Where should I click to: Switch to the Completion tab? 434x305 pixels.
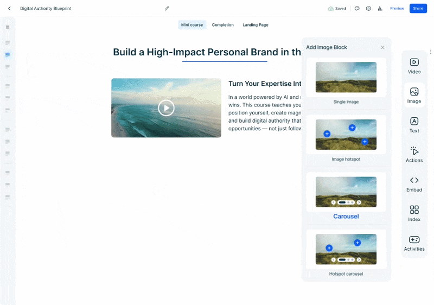(222, 25)
